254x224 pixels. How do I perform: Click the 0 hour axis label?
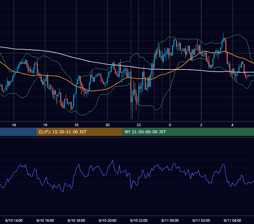click(170, 125)
